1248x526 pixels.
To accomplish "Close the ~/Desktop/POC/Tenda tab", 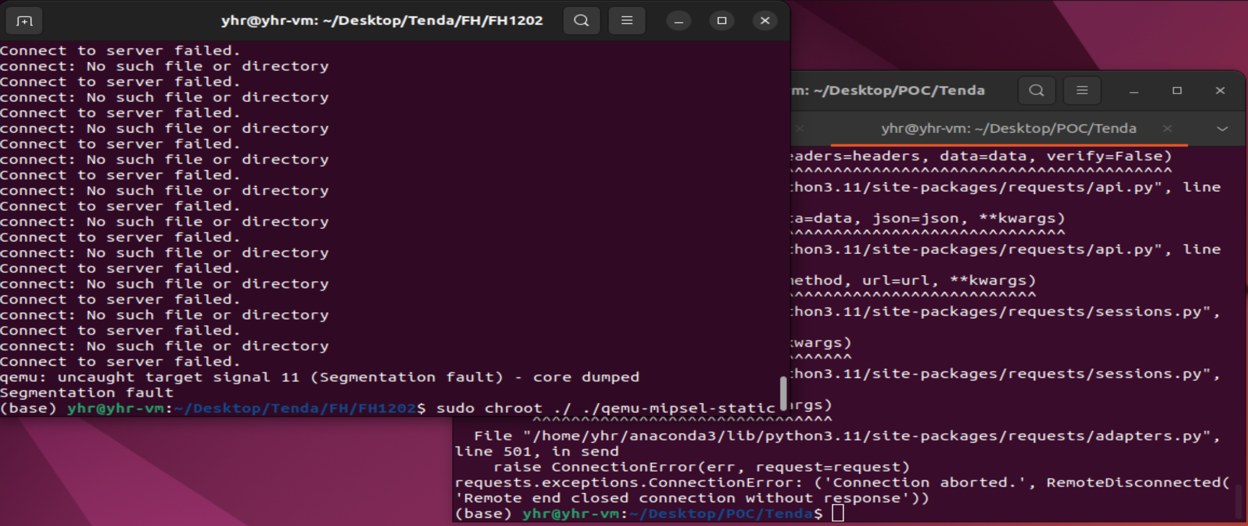I will (1167, 129).
